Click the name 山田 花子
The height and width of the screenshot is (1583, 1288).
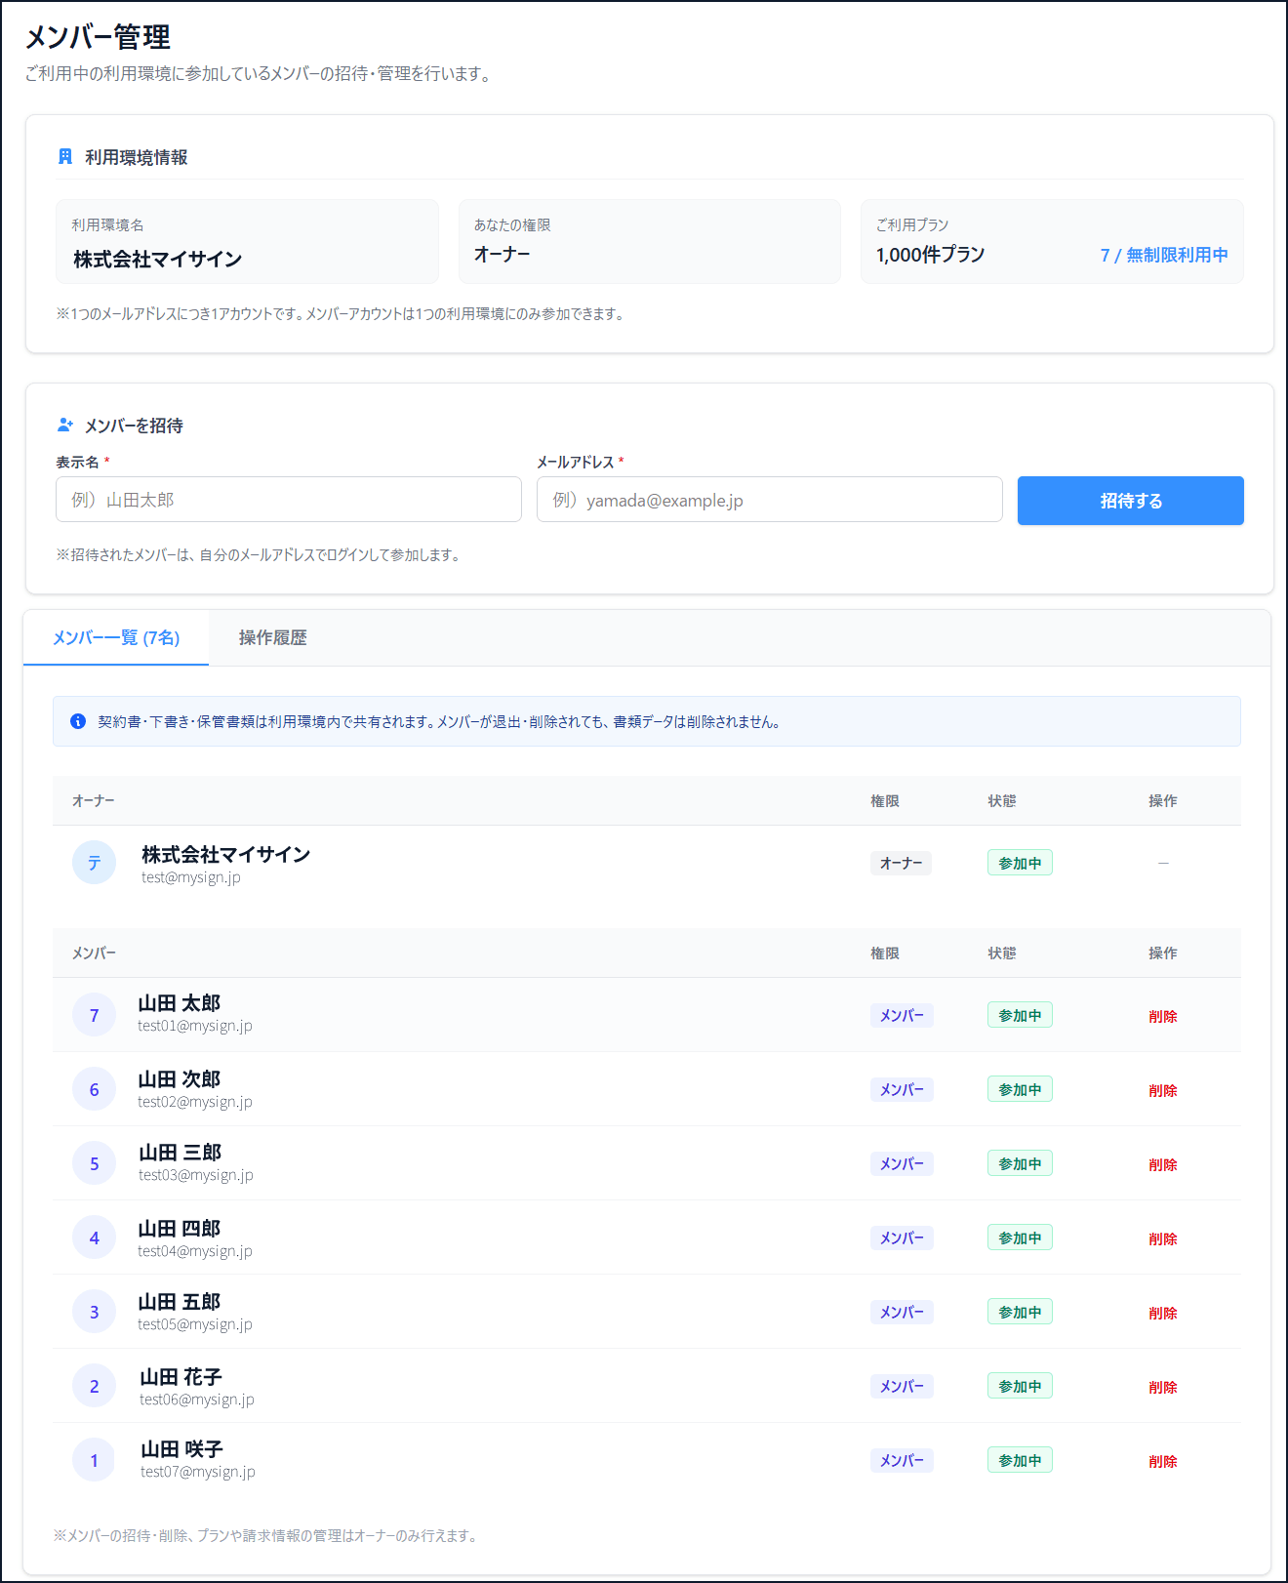[181, 1376]
